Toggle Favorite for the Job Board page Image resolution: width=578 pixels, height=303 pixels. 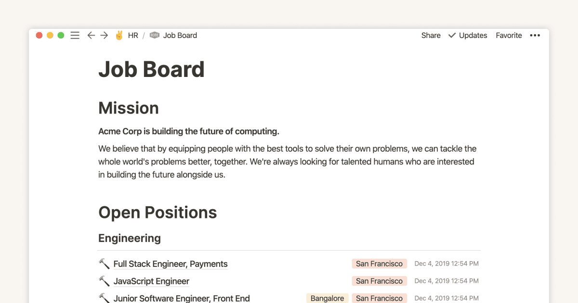click(509, 35)
